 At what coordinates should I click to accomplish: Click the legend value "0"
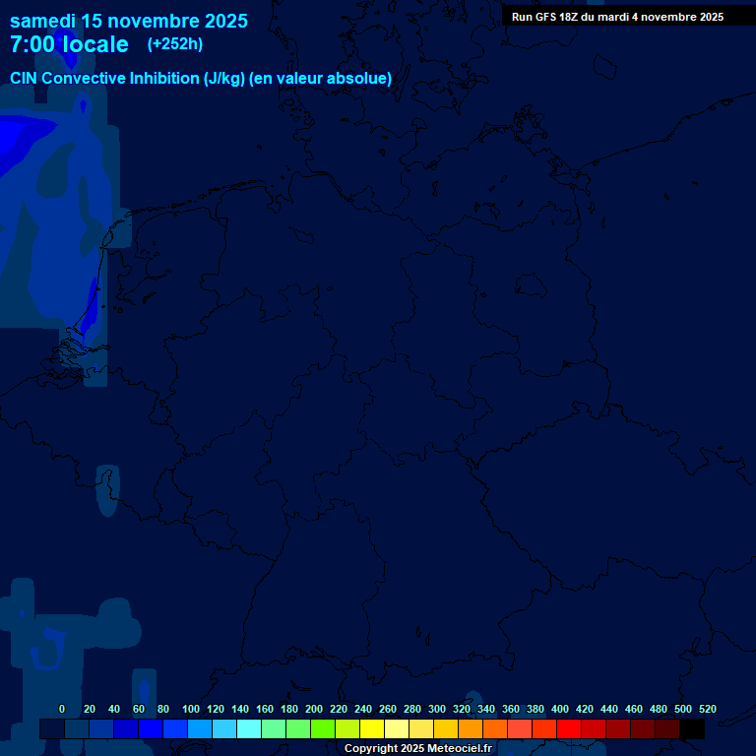pos(62,709)
